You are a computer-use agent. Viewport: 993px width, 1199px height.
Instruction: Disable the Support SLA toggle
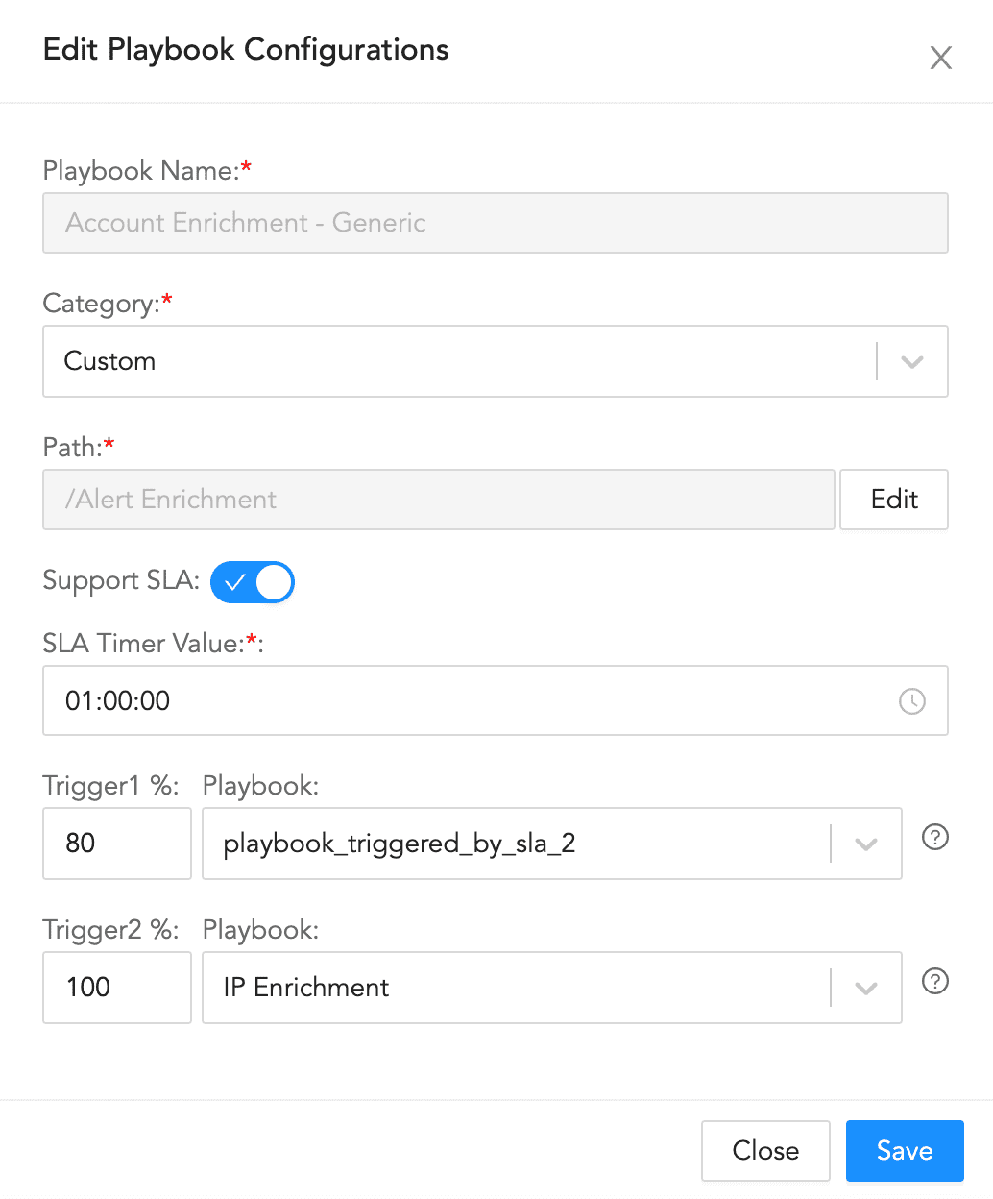click(252, 582)
